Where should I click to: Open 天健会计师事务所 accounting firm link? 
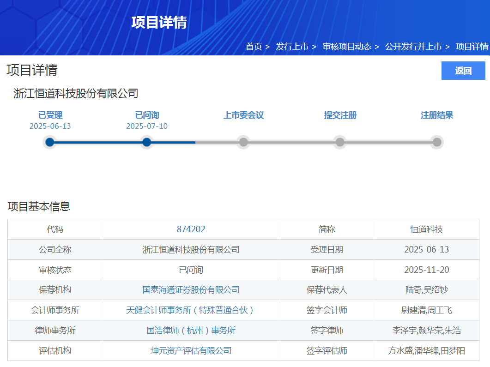(x=191, y=310)
